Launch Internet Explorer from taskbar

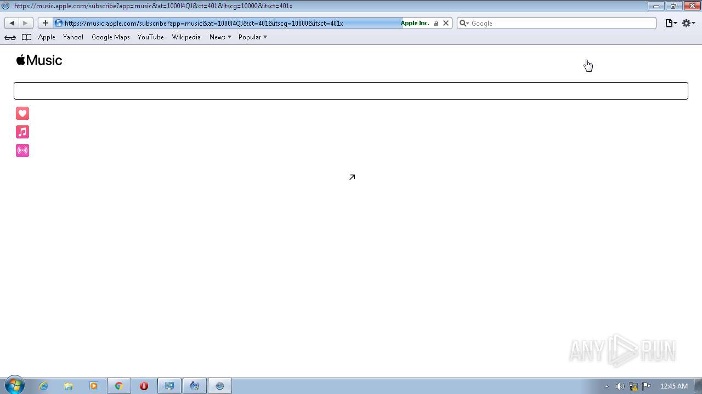point(43,386)
